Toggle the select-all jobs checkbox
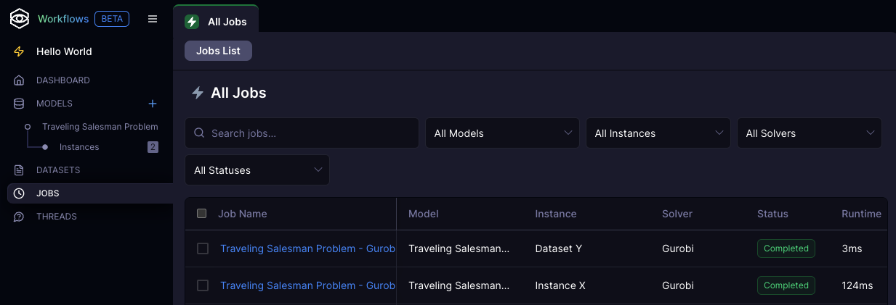The image size is (896, 305). click(202, 214)
